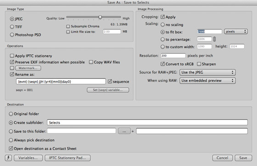This screenshot has height=166, width=257.
Task: Click the custom height 1024 field
Action: pyautogui.click(x=237, y=46)
